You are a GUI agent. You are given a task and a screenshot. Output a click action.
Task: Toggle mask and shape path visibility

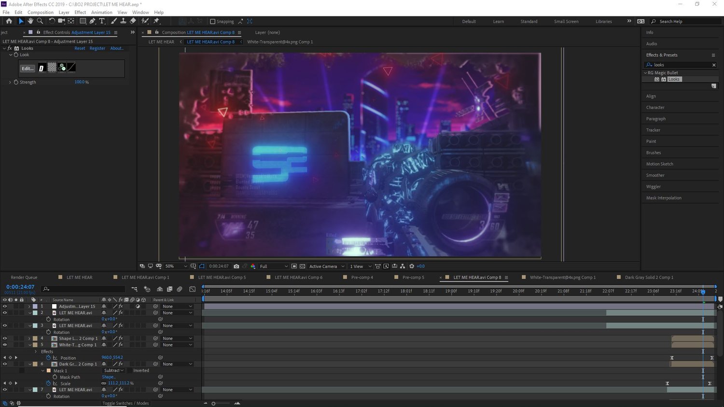(x=202, y=266)
